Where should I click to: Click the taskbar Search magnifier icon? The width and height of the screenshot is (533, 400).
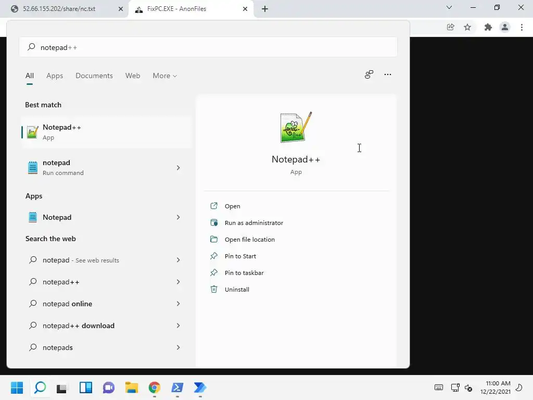pos(40,387)
